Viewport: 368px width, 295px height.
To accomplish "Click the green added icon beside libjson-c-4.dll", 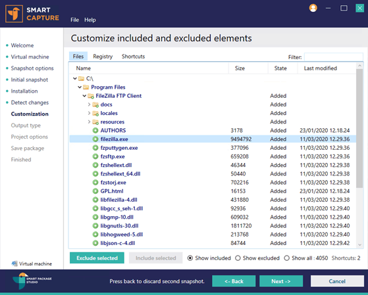I will [95, 243].
